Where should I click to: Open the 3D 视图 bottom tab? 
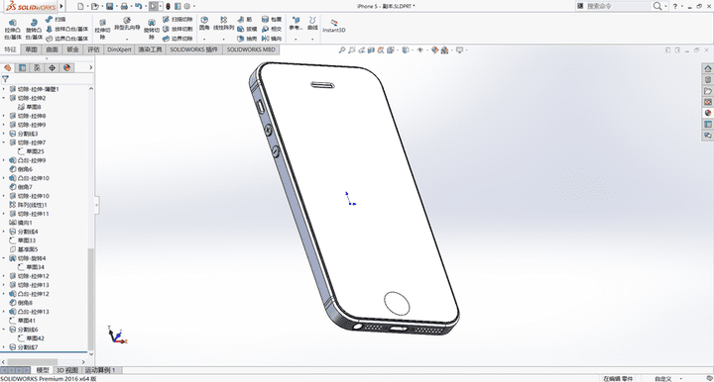(x=67, y=370)
